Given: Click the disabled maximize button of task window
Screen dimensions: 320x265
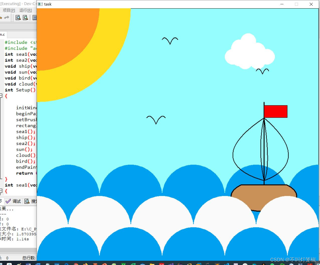Looking at the screenshot, I should point(296,4).
